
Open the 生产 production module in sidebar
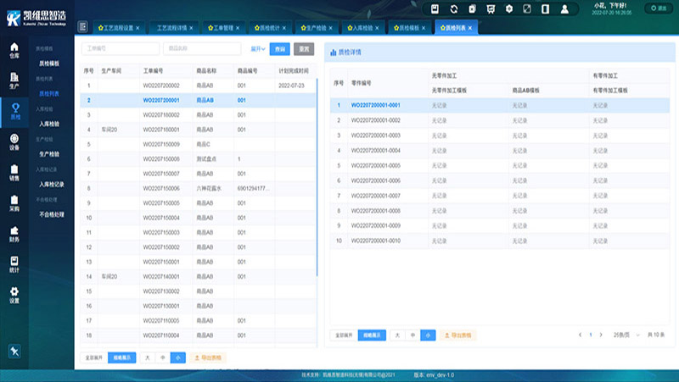click(14, 80)
